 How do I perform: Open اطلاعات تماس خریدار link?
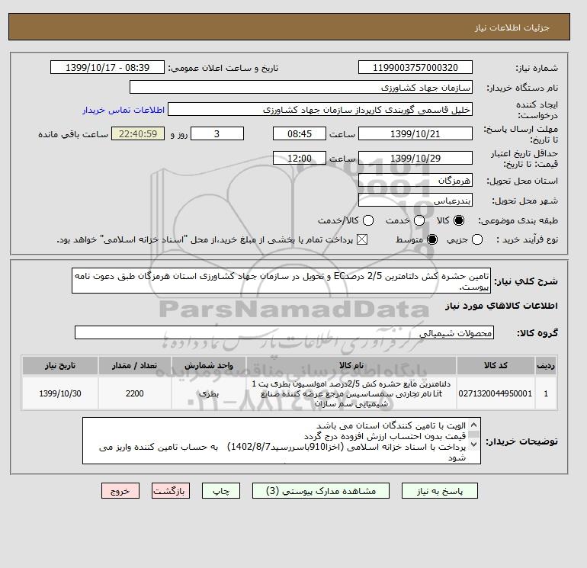pos(123,110)
